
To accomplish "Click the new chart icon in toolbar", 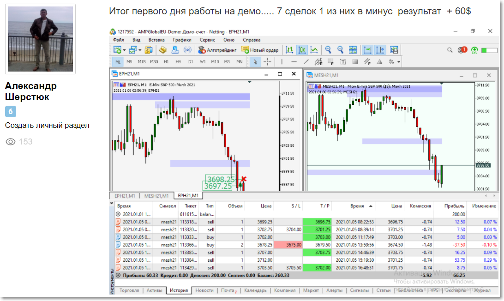I will tap(117, 50).
